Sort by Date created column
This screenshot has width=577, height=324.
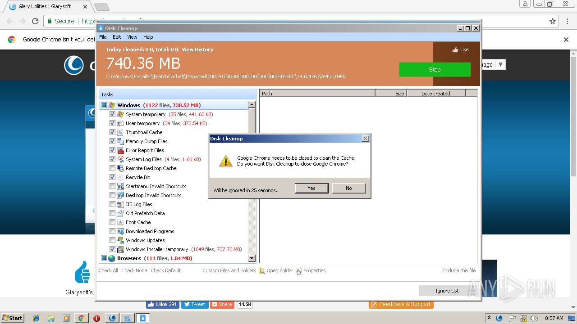pyautogui.click(x=436, y=93)
